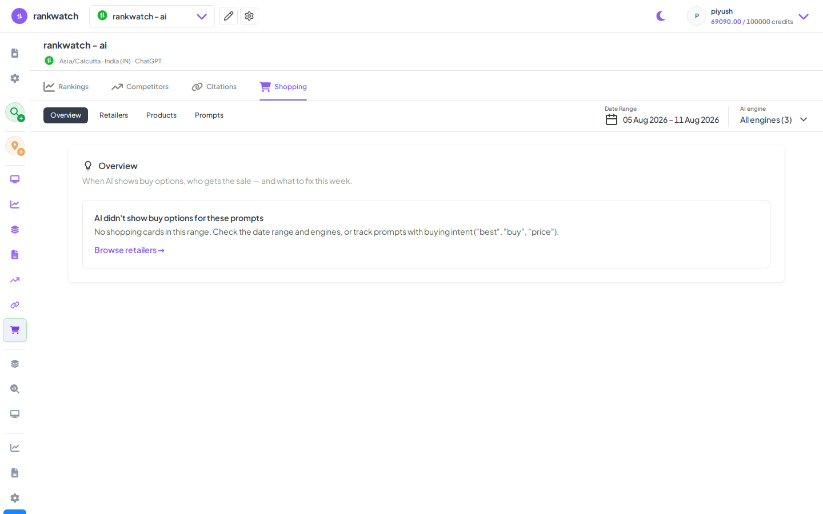The width and height of the screenshot is (823, 514).
Task: Click the purple monitor sidebar icon
Action: click(x=15, y=179)
